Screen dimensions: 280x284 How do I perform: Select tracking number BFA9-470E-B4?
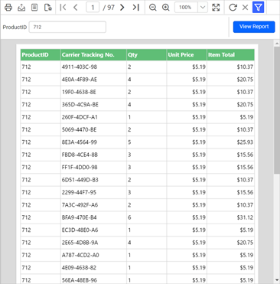(x=79, y=217)
